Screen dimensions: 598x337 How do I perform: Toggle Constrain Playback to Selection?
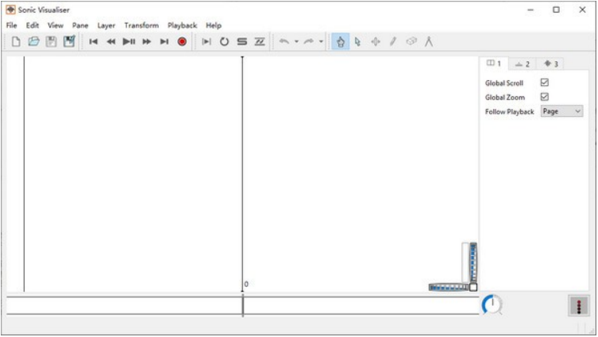click(206, 41)
